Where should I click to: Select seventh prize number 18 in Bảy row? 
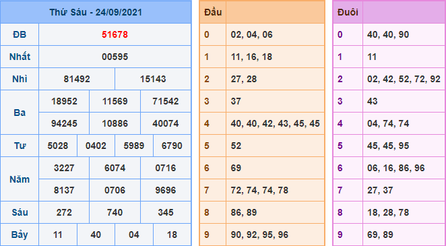pos(172,235)
